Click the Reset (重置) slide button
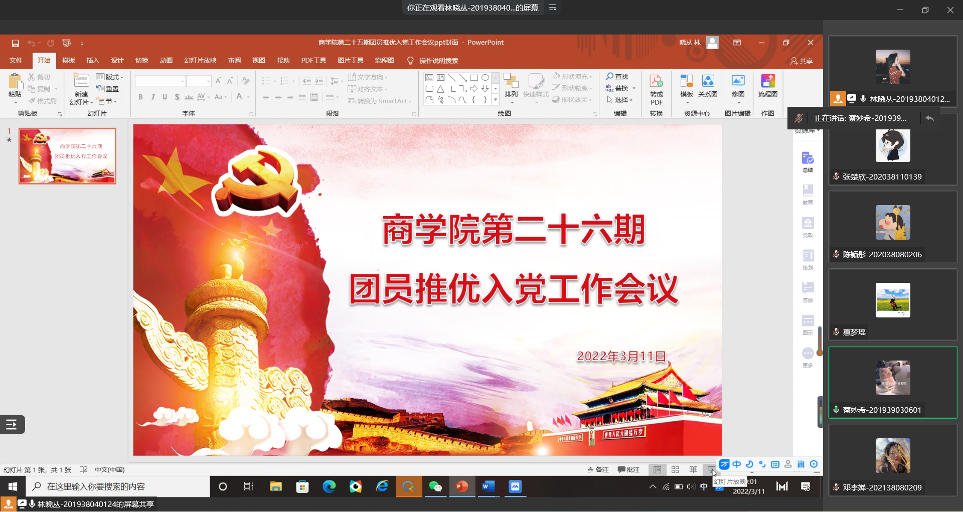Screen dimensions: 963x512 107,89
